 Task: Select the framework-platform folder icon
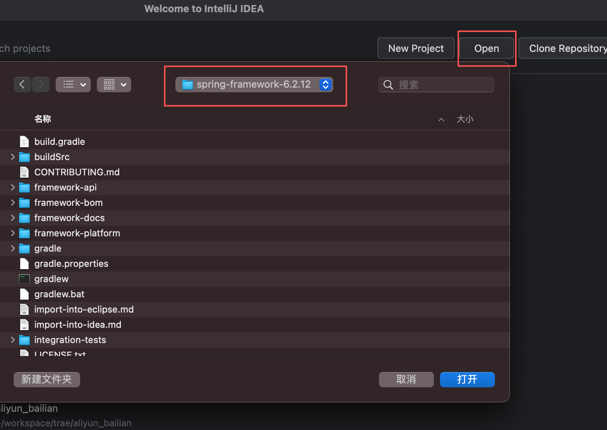pos(24,233)
